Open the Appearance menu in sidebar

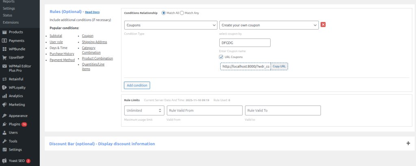tap(18, 116)
